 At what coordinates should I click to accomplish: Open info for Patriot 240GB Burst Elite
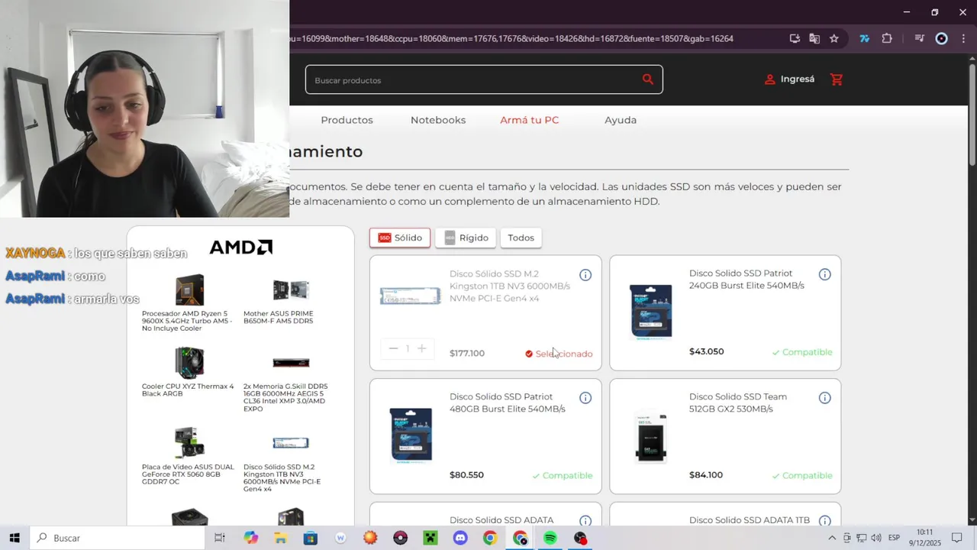click(x=825, y=274)
